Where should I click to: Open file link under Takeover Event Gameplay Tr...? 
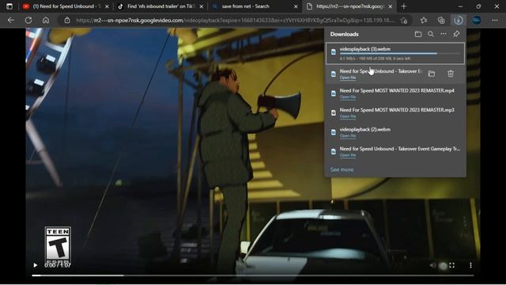[348, 155]
